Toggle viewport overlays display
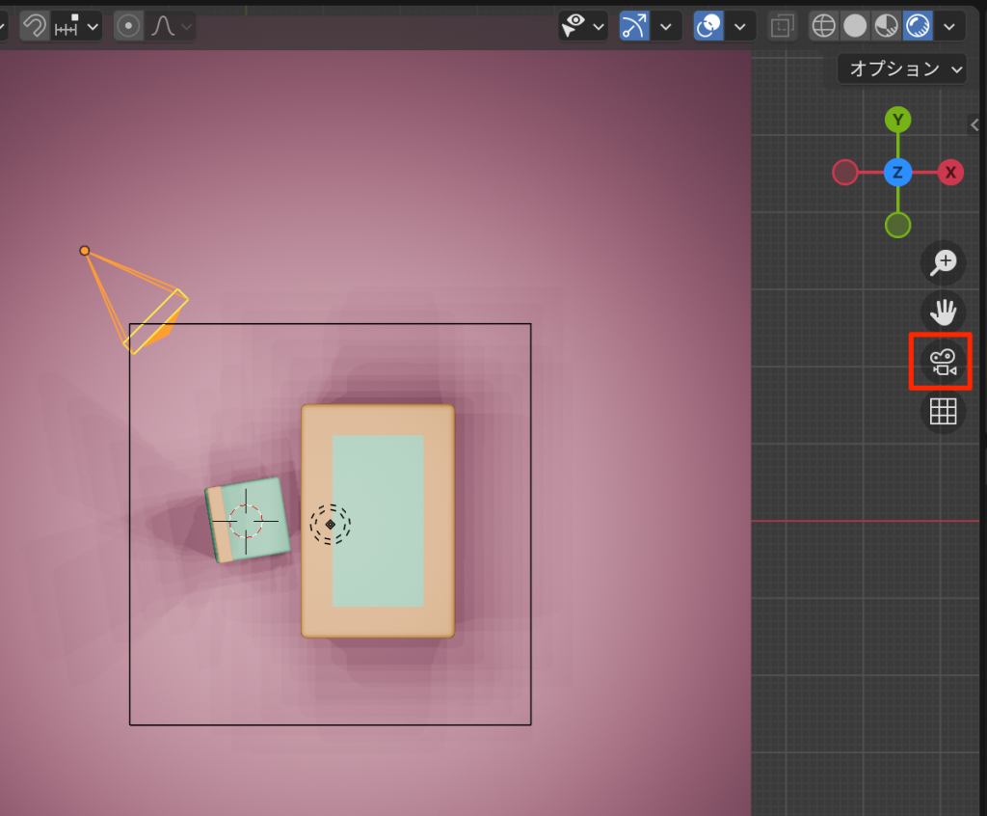Screen dimensions: 987x816 coord(708,25)
